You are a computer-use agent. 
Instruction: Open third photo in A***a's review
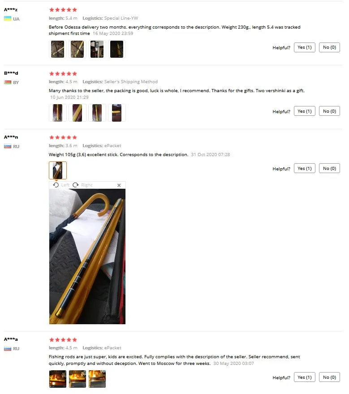(x=97, y=379)
